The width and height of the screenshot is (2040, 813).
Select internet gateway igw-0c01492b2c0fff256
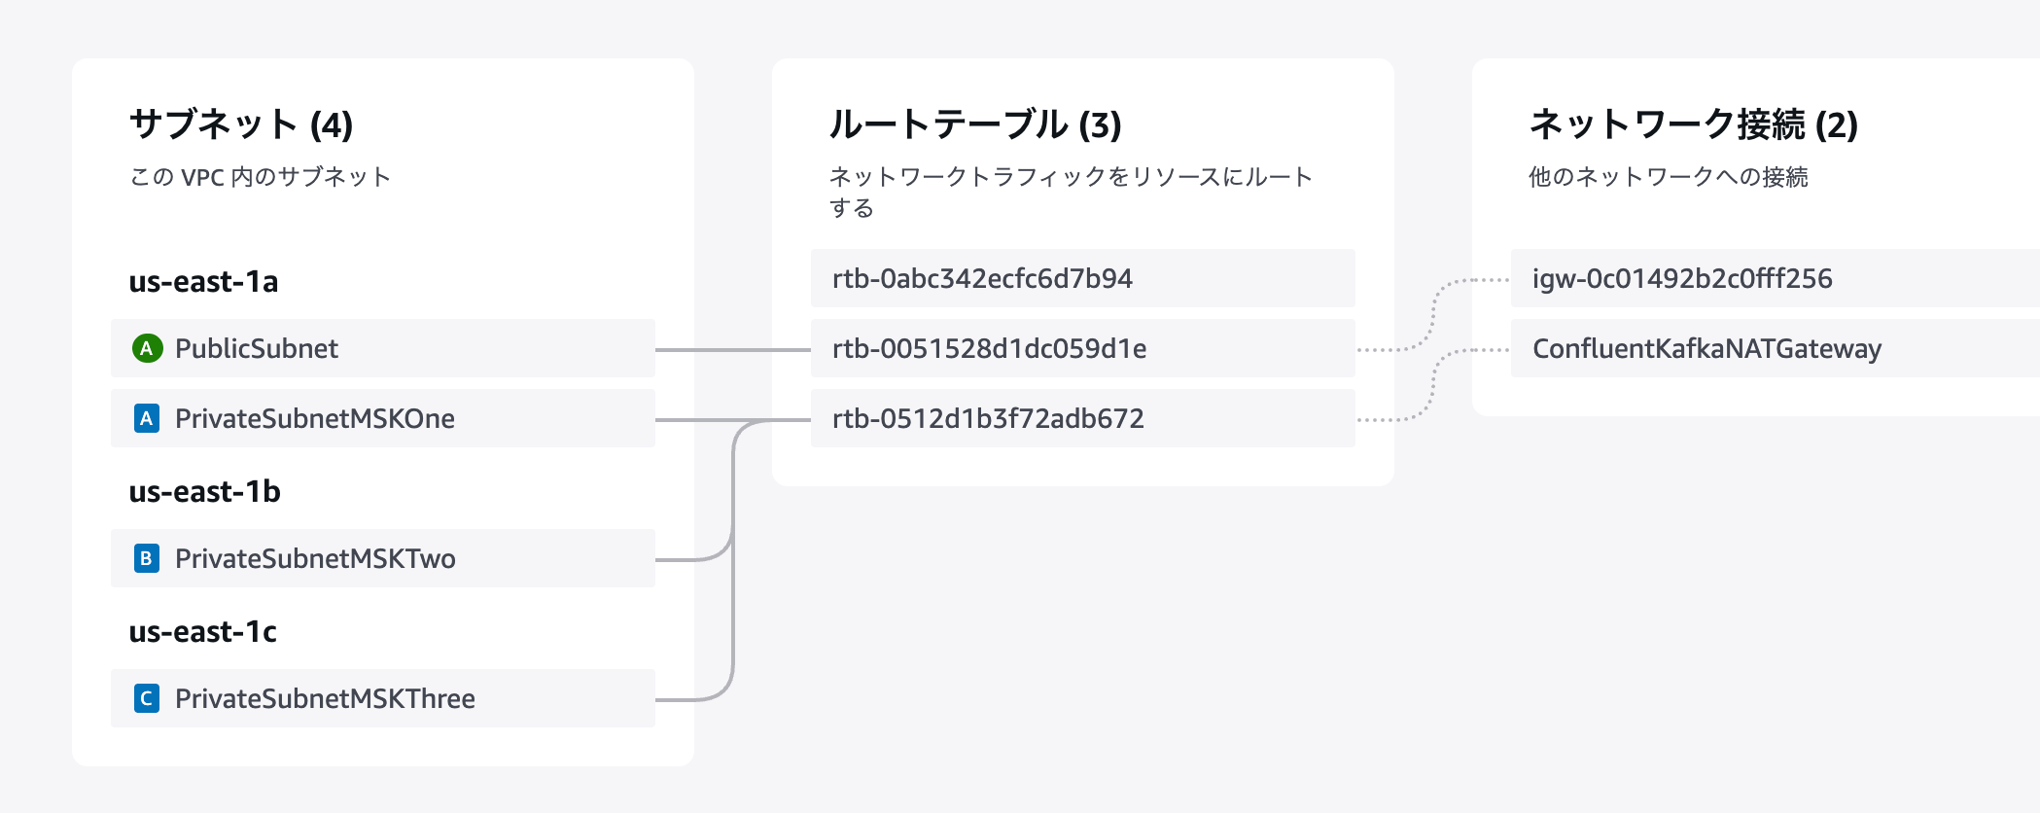(1776, 278)
